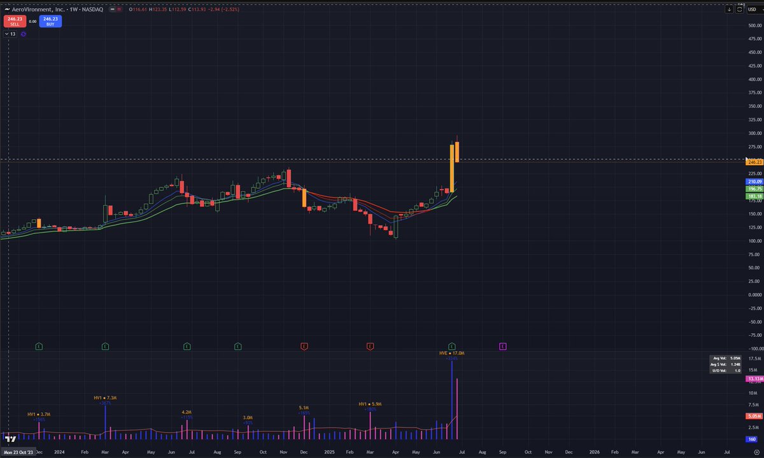The image size is (764, 458).
Task: Click the TradingView logo at bottom left
Action: [x=10, y=439]
